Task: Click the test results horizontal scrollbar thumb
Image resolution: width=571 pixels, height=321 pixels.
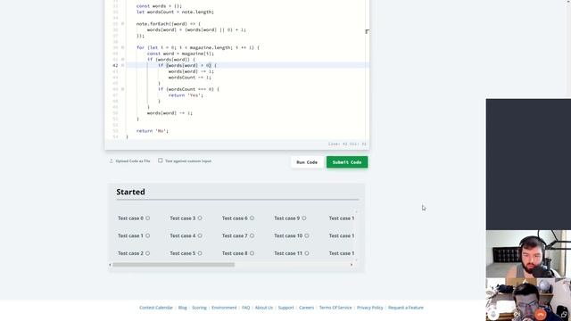Action: point(173,265)
